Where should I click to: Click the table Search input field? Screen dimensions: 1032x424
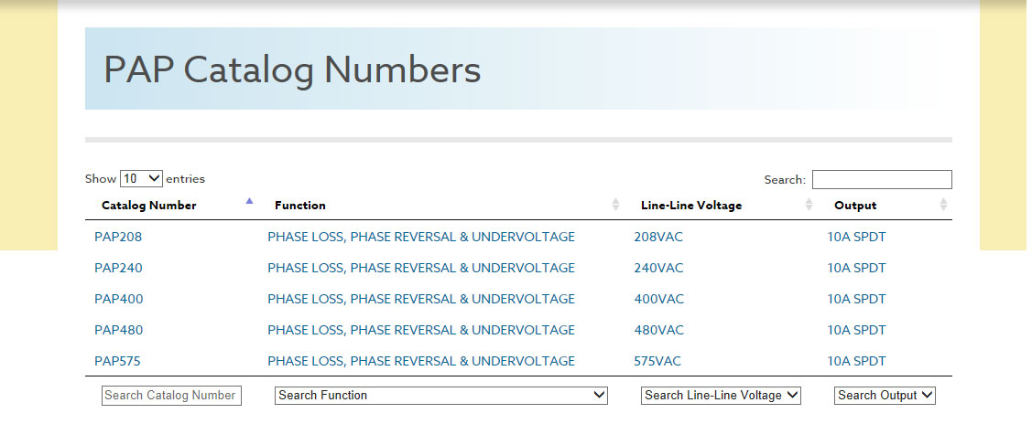tap(882, 179)
